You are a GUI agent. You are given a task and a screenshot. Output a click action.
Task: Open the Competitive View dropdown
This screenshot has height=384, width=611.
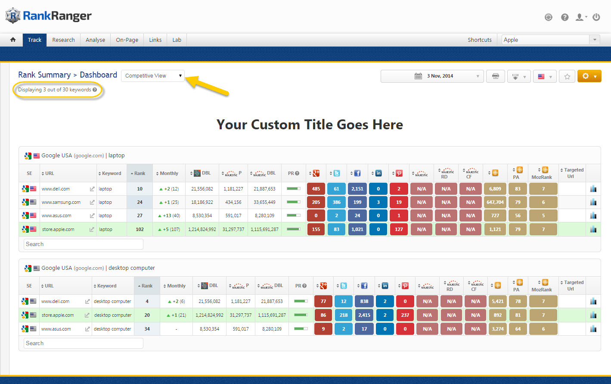tap(153, 76)
